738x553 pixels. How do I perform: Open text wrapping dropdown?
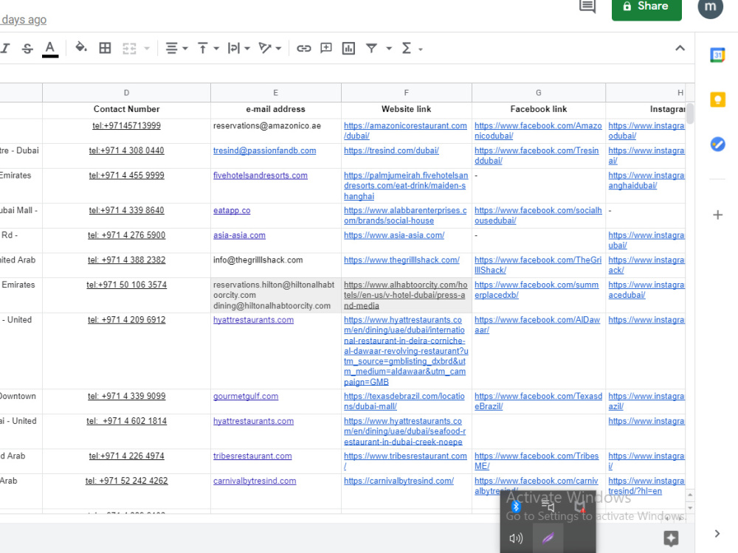tap(238, 48)
